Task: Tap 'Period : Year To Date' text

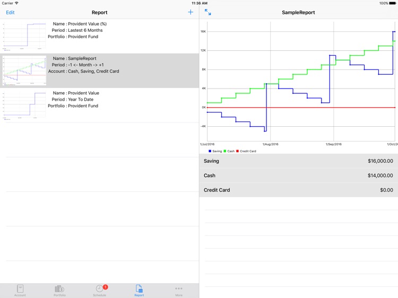Action: pyautogui.click(x=73, y=99)
